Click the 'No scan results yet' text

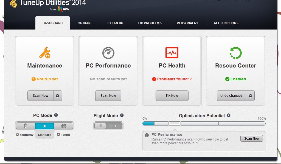[x=108, y=79]
